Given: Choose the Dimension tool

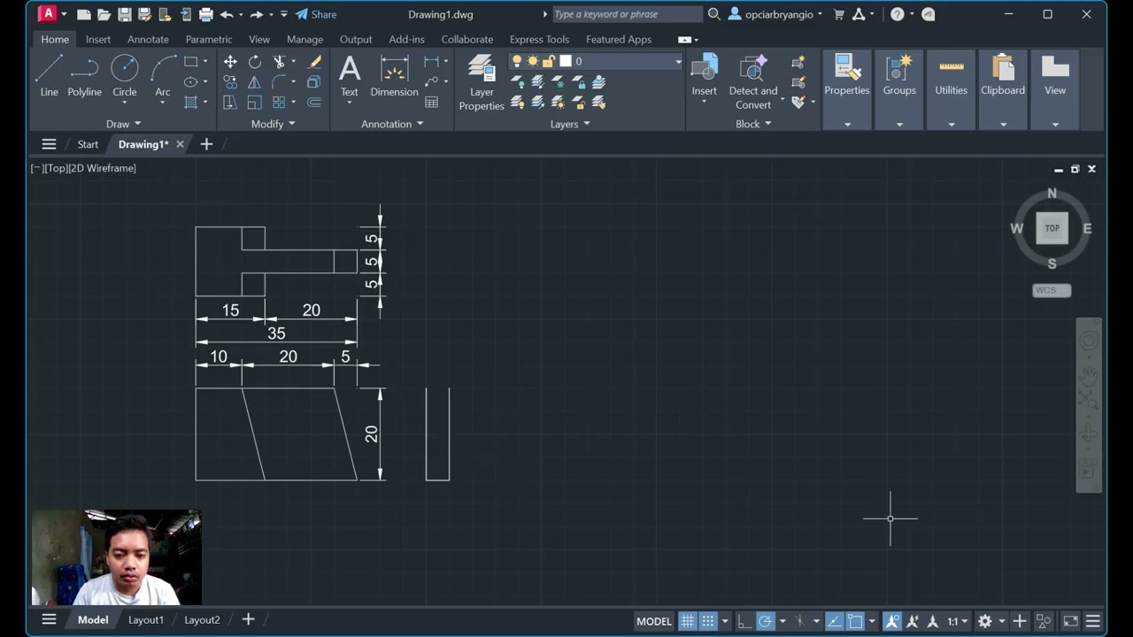Looking at the screenshot, I should [x=394, y=75].
